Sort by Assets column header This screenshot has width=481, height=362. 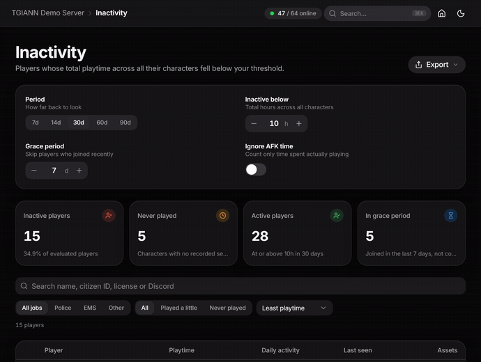coord(448,350)
